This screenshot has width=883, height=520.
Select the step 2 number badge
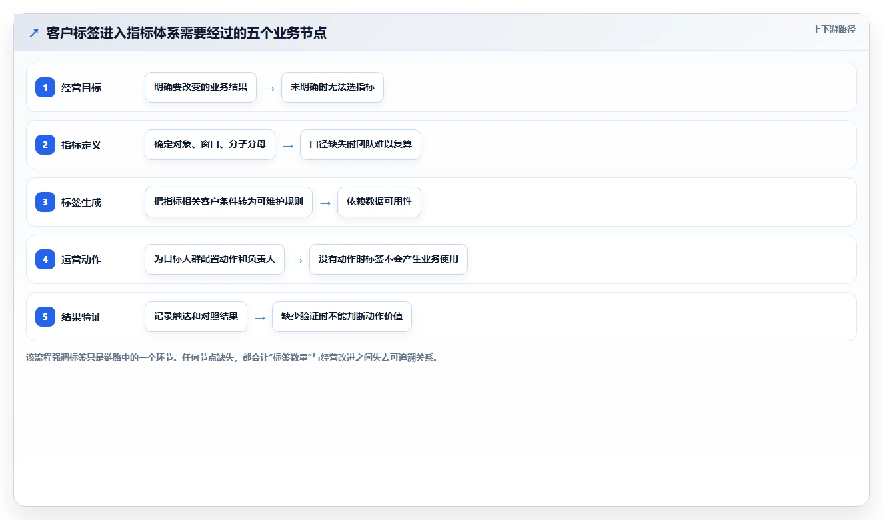tap(45, 145)
